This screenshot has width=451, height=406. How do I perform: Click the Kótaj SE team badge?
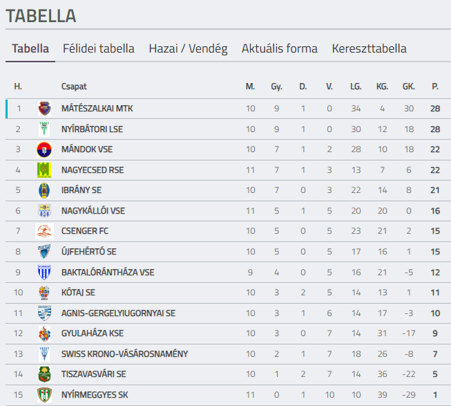pos(44,293)
